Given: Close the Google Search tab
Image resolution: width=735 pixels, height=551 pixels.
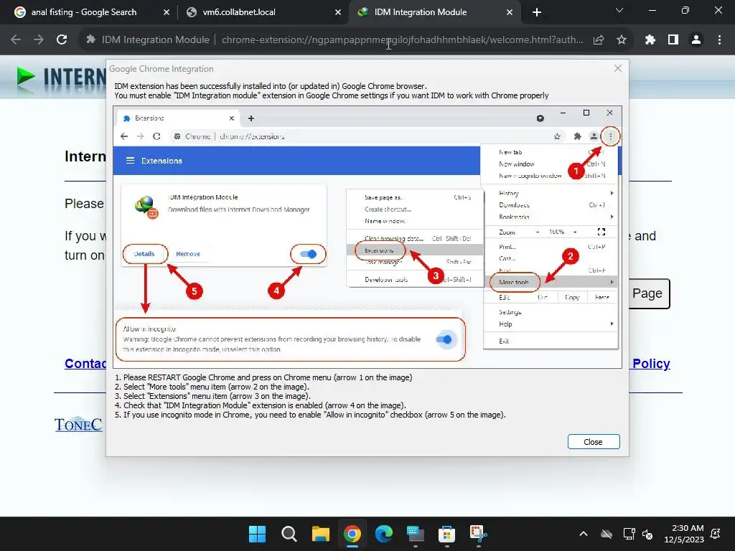Looking at the screenshot, I should pos(167,13).
